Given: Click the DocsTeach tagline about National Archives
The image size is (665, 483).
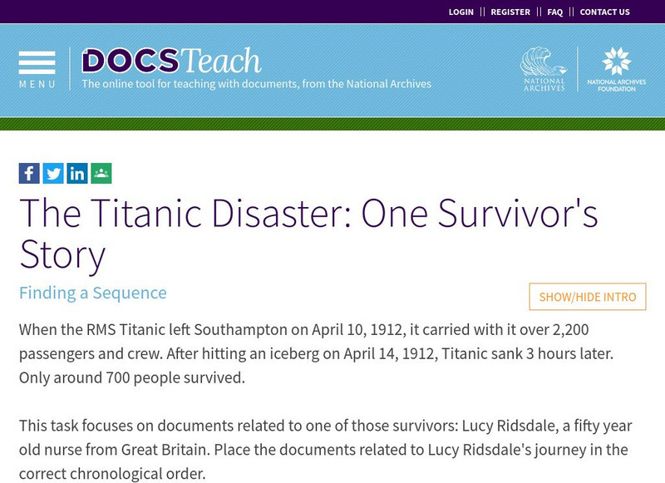Looking at the screenshot, I should coord(257,83).
